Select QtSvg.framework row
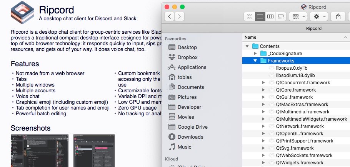Screen dimensions: 350x167 (x=296, y=148)
